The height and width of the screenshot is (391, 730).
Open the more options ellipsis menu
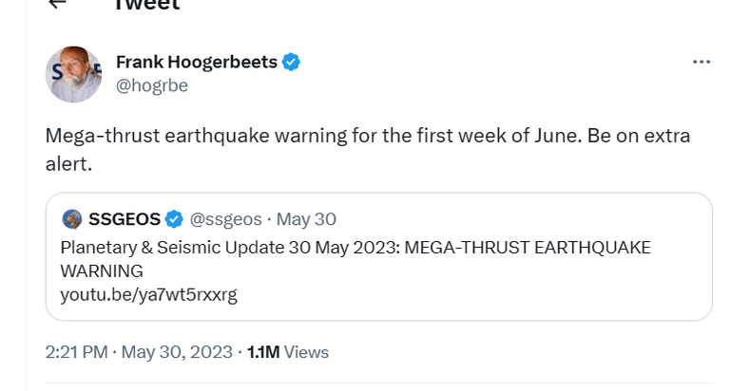(x=701, y=63)
